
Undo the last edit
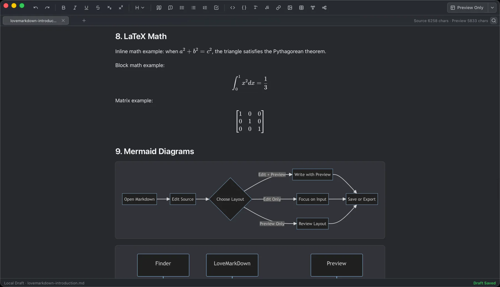(x=36, y=8)
